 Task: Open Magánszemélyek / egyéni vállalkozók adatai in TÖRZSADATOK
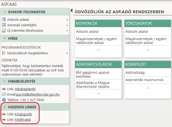[146, 41]
